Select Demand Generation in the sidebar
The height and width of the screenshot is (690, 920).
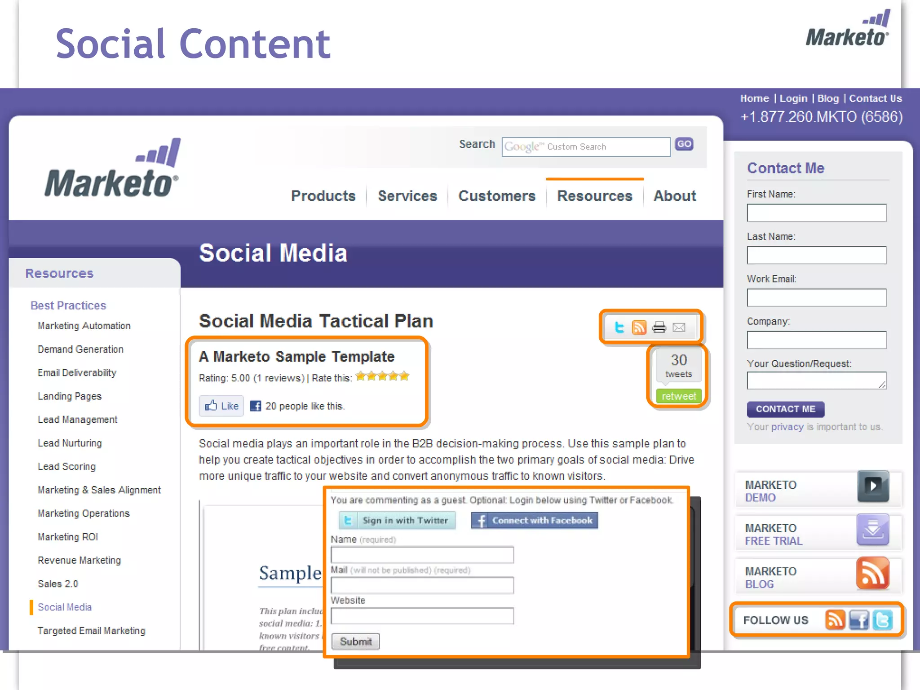click(80, 349)
